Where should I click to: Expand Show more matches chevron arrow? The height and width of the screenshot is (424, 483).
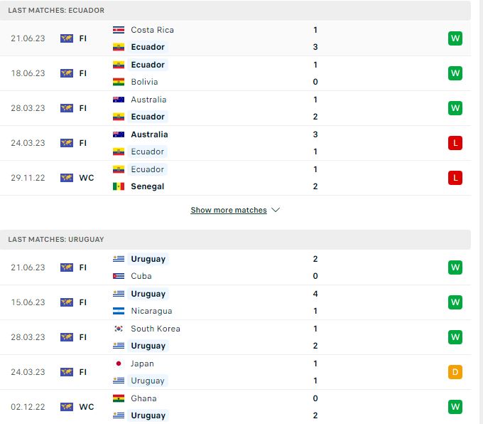point(276,210)
